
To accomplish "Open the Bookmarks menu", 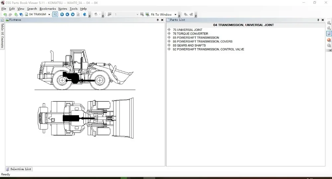I will (x=47, y=9).
